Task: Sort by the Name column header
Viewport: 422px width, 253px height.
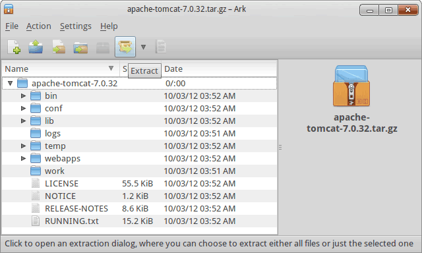Action: pyautogui.click(x=61, y=69)
